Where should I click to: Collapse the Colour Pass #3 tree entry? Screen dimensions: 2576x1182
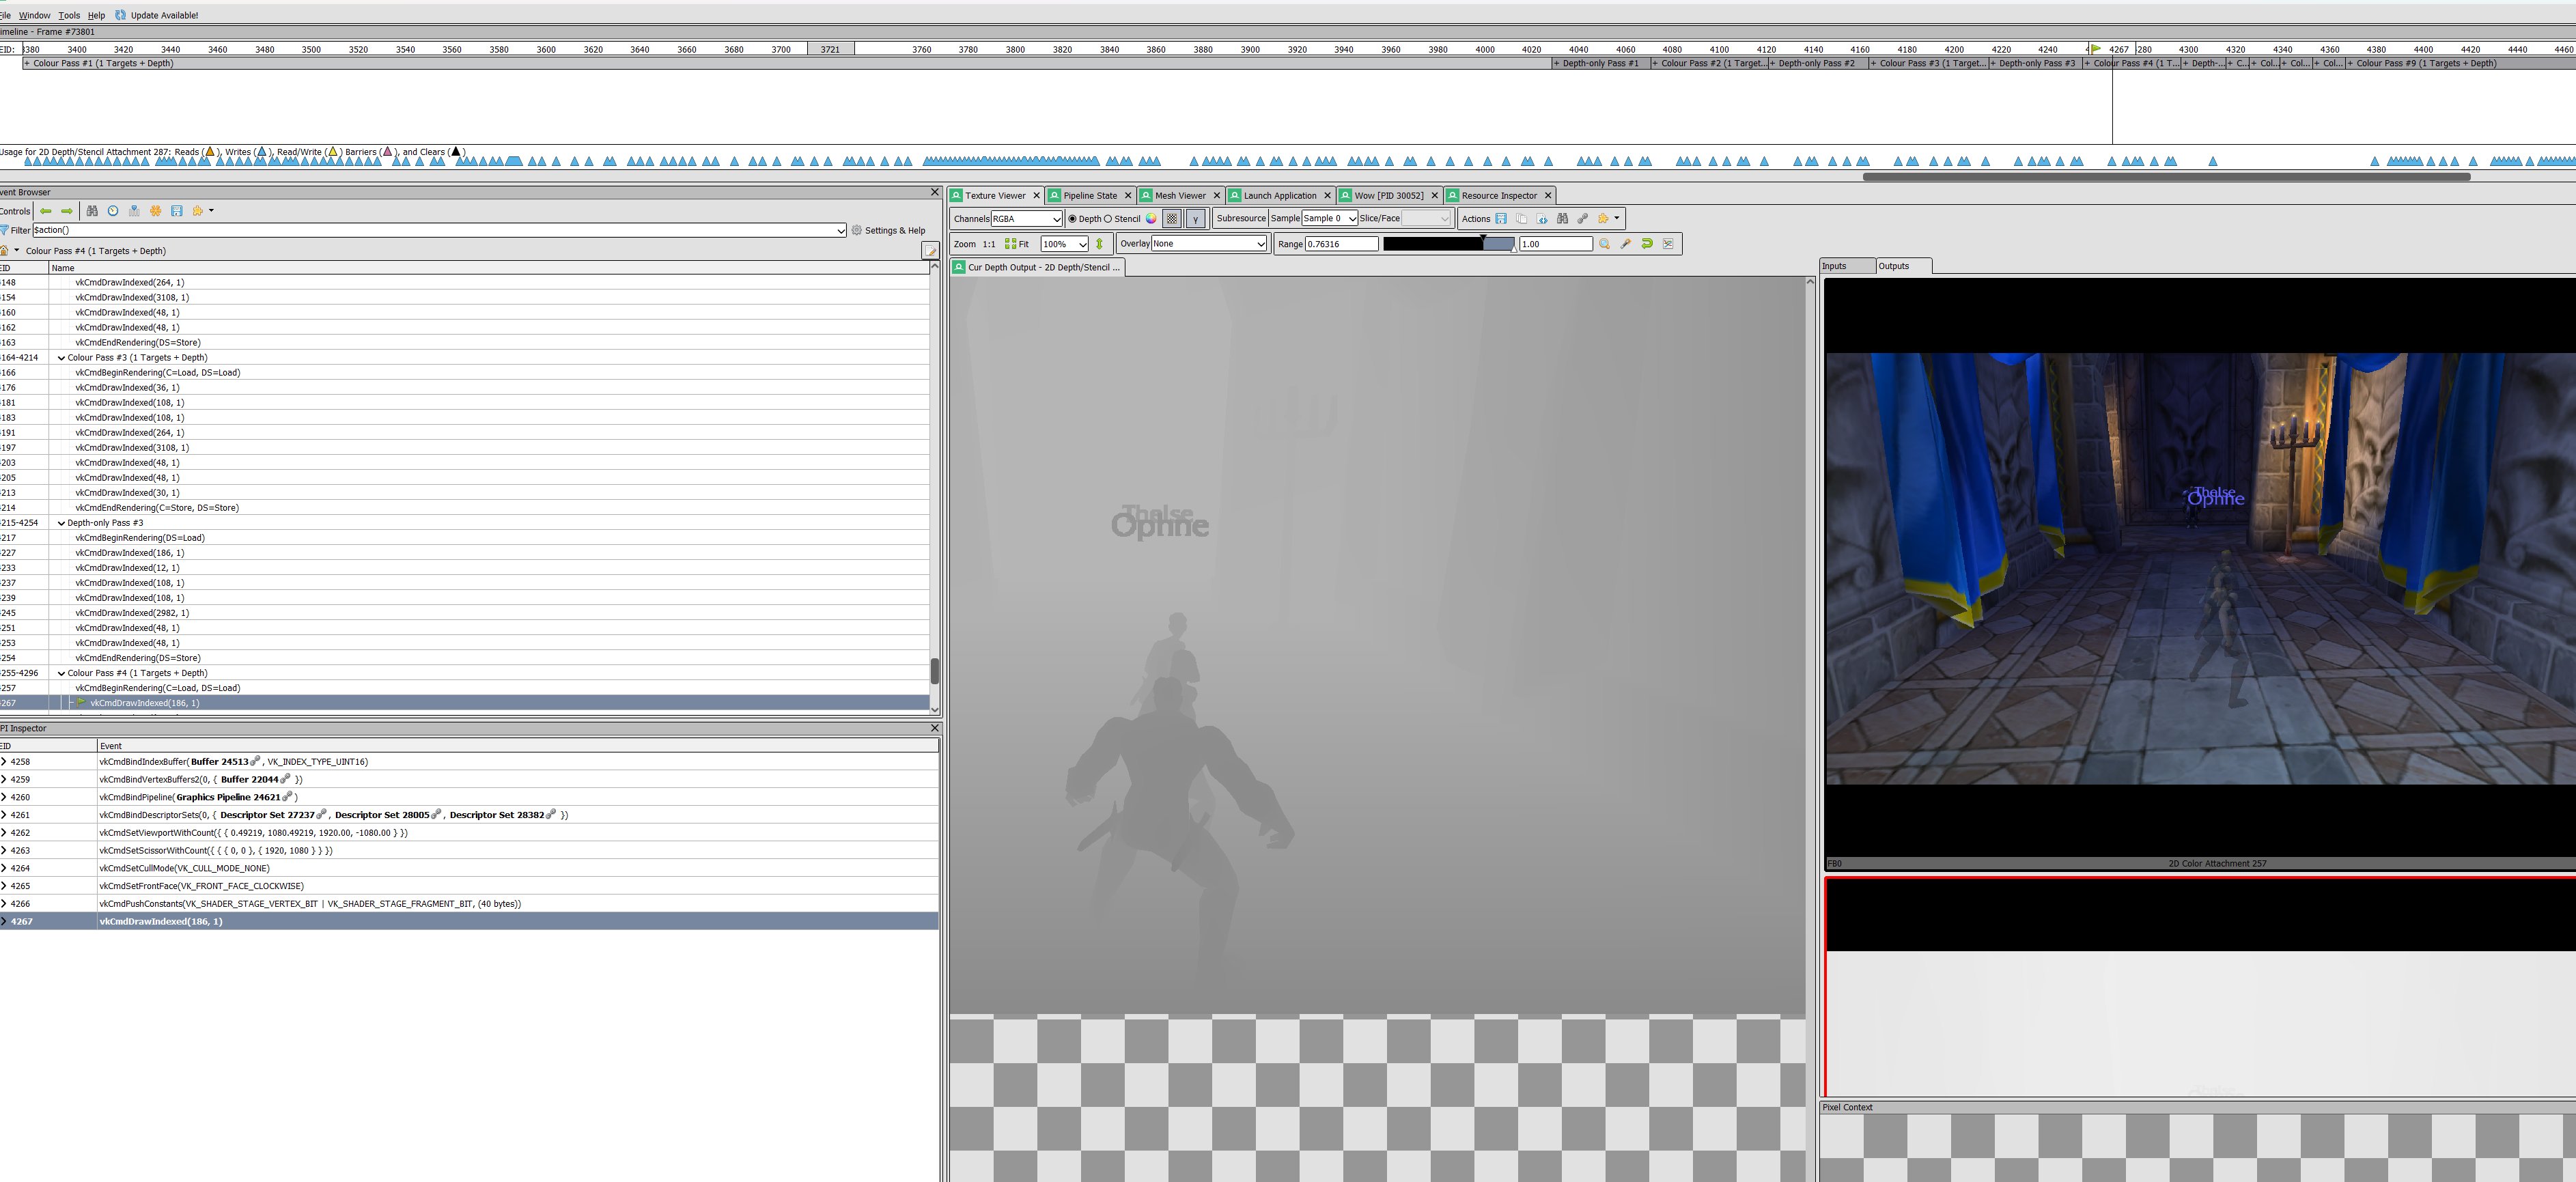point(61,357)
